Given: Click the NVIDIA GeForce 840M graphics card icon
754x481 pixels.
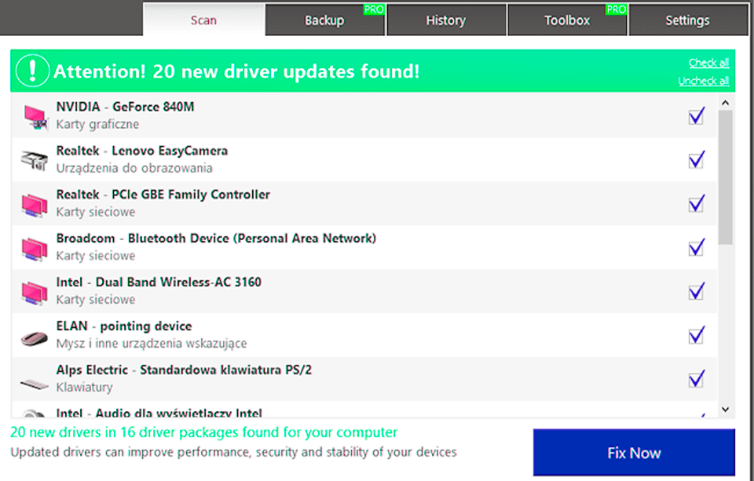Looking at the screenshot, I should [x=35, y=117].
